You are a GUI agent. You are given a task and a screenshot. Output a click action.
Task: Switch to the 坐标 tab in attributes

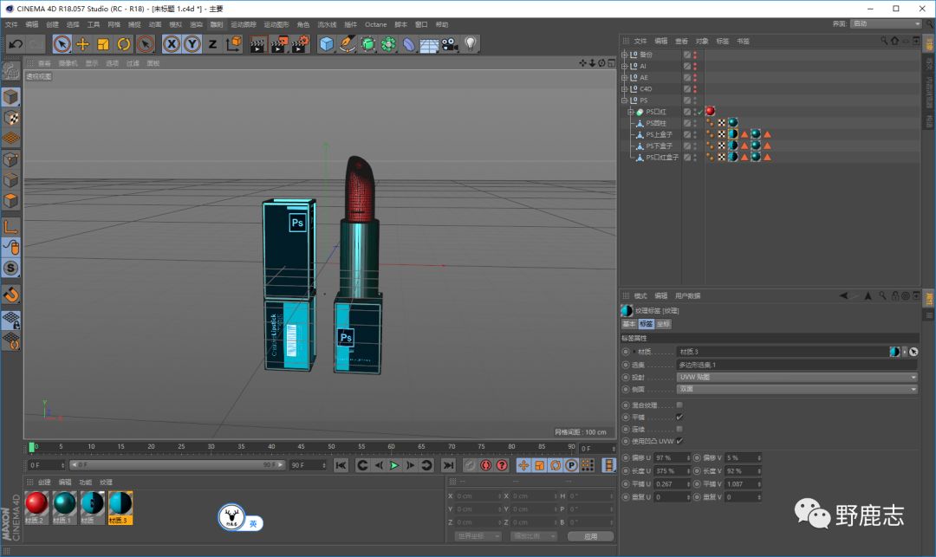coord(663,324)
